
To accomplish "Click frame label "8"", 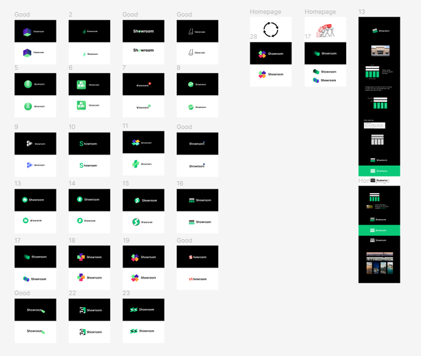I will (x=178, y=67).
